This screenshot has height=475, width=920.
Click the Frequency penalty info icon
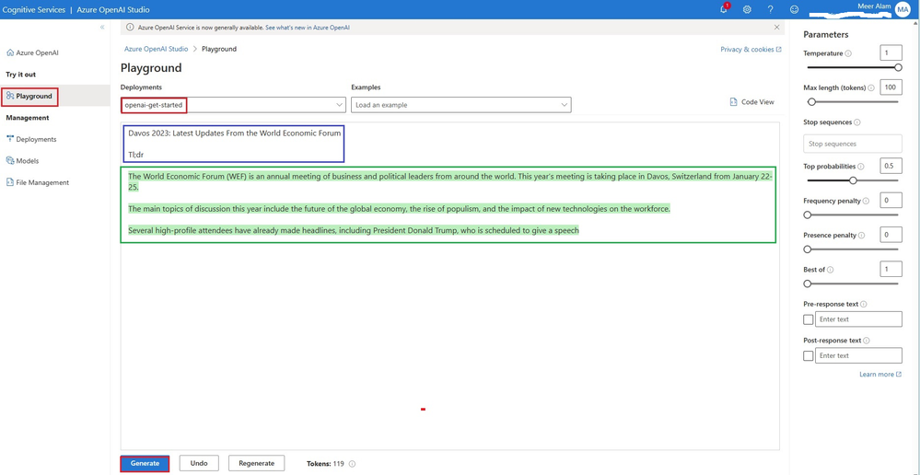[866, 202]
